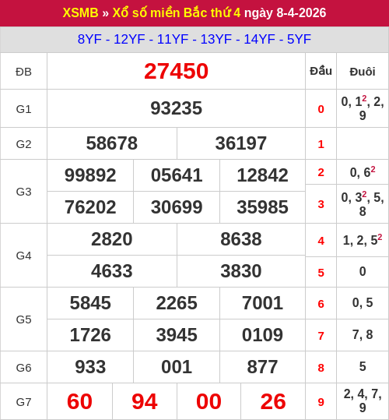Viewport: 389px width, 420px height.
Task: Select Đuôi values 0, 6 for head 2
Action: [363, 171]
